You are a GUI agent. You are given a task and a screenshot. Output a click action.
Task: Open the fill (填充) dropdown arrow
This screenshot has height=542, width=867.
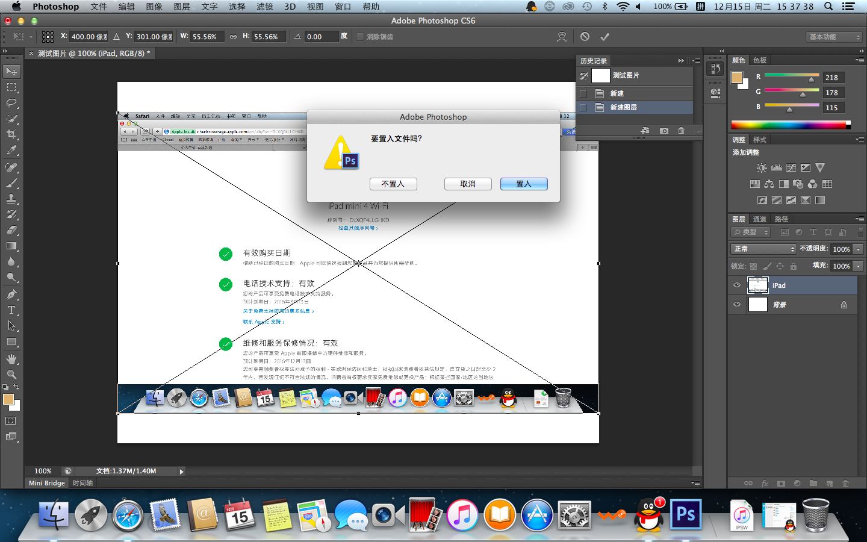[x=859, y=266]
